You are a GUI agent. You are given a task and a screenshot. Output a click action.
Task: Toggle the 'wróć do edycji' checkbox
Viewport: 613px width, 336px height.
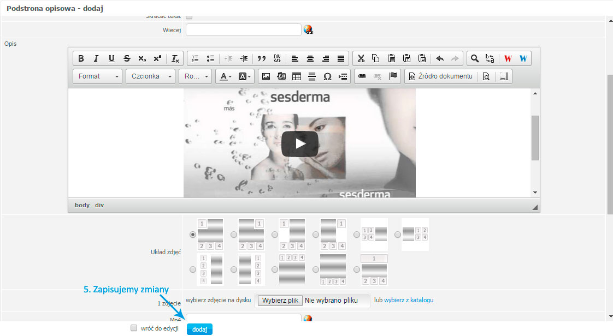coord(134,328)
